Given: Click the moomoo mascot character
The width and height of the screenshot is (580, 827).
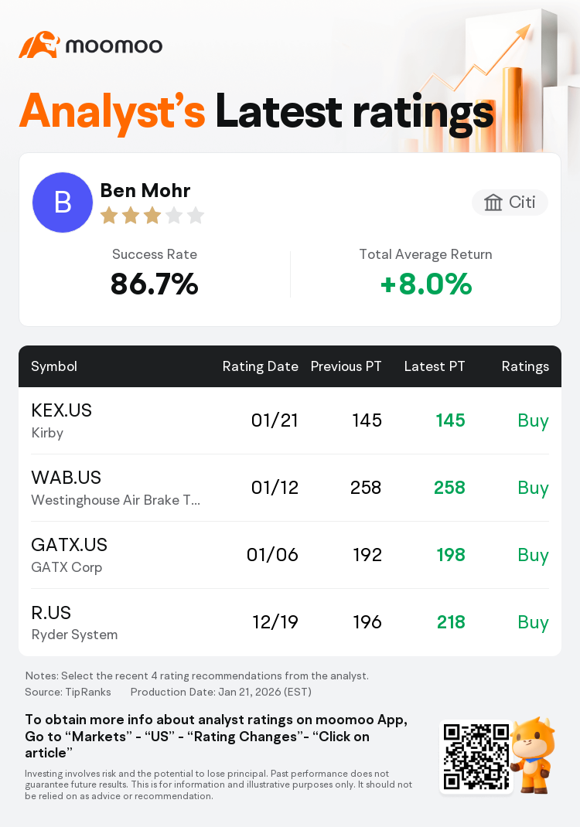Looking at the screenshot, I should pos(533,755).
